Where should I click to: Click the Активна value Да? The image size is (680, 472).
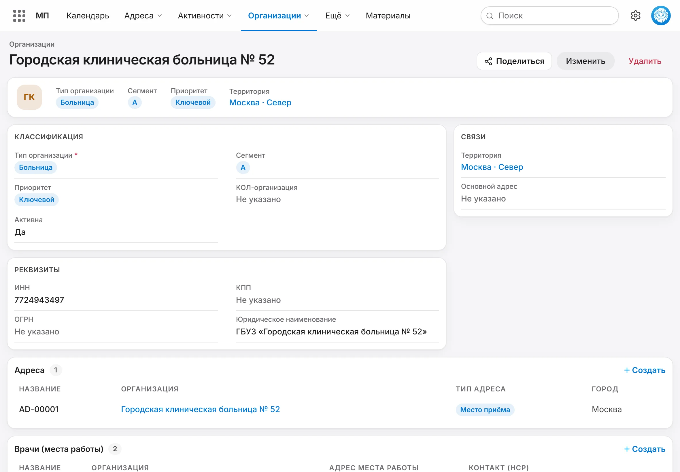coord(20,232)
